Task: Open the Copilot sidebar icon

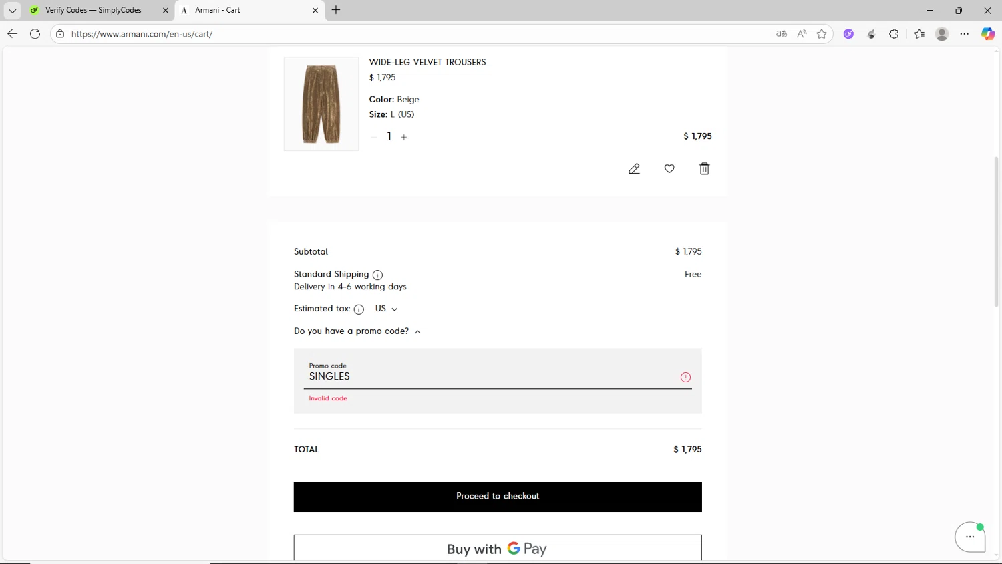Action: [987, 33]
